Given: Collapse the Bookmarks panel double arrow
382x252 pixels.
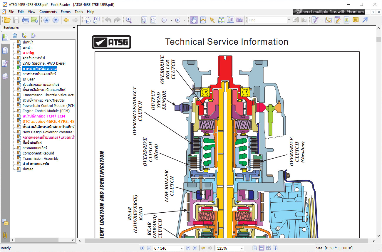Looking at the screenshot, I should tap(74, 28).
